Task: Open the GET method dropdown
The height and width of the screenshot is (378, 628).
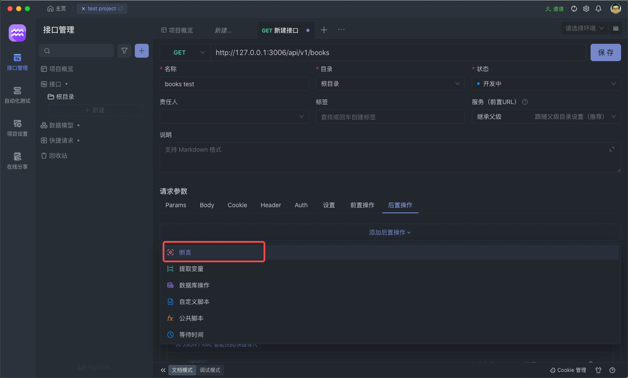Action: click(185, 52)
